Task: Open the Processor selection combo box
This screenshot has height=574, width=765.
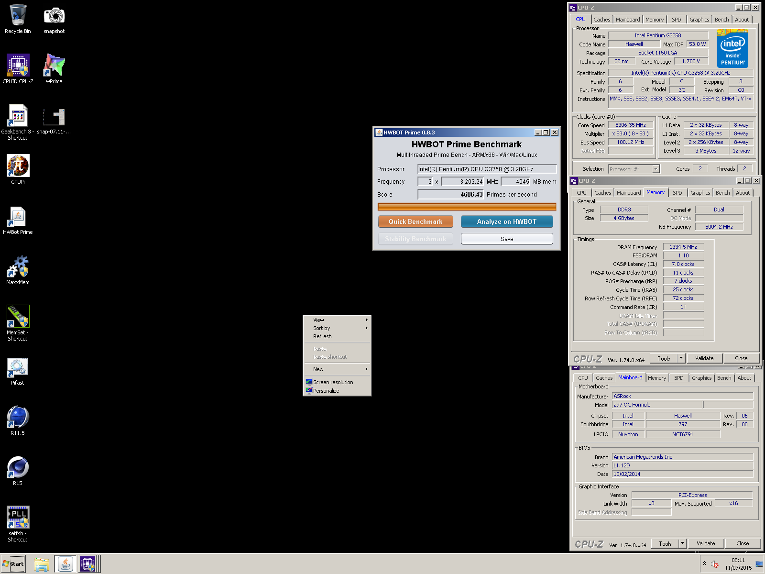Action: [x=634, y=169]
